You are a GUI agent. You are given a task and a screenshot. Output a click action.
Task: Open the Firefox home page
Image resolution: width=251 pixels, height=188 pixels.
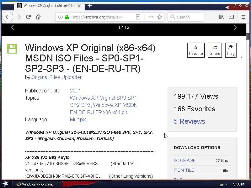pyautogui.click(x=38, y=17)
